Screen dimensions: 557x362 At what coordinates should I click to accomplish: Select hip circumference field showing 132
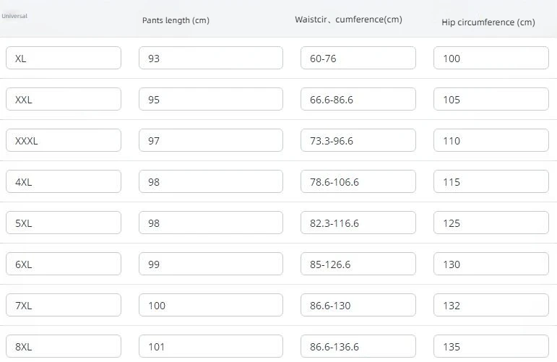tap(491, 306)
